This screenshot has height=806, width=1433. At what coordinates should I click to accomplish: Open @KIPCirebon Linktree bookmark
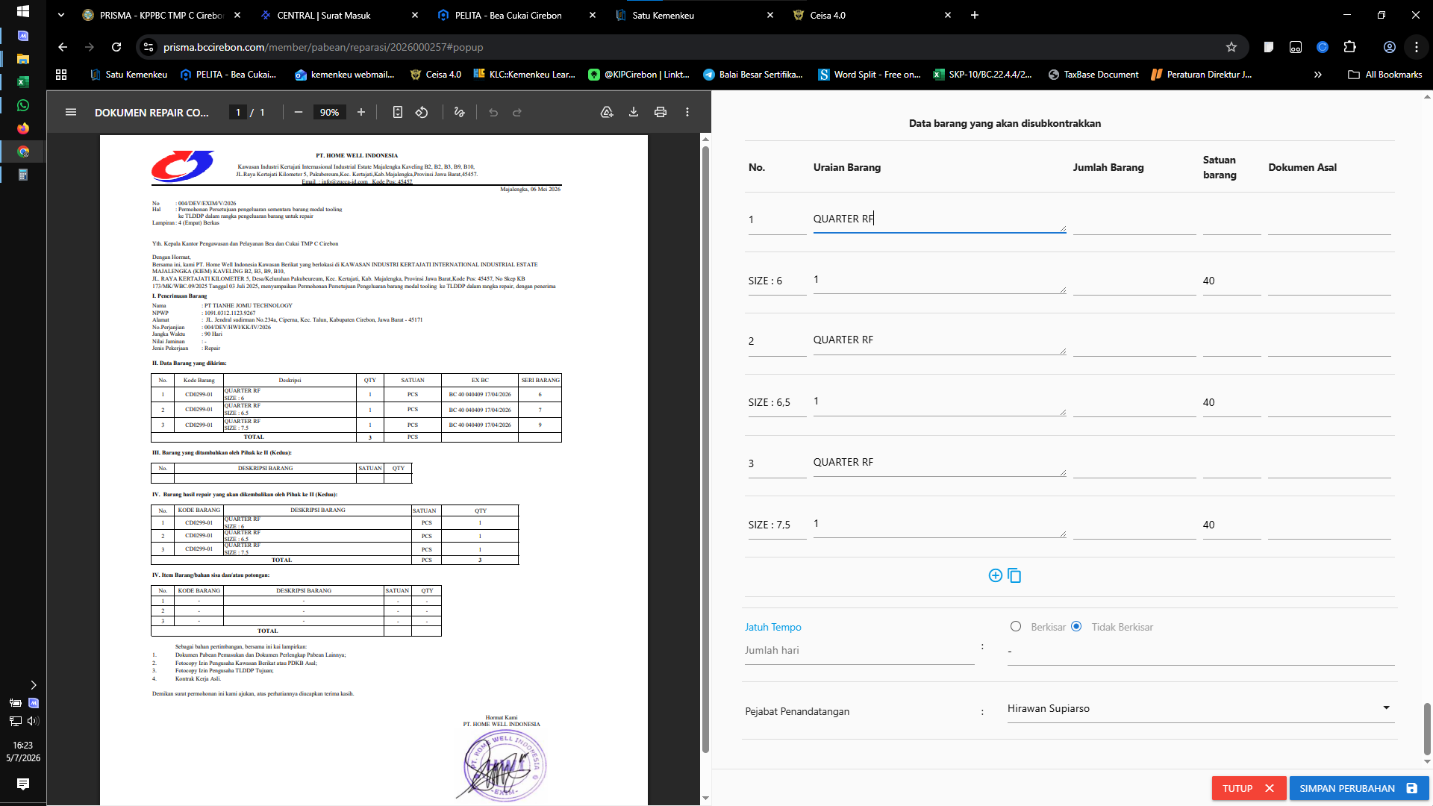pyautogui.click(x=639, y=75)
